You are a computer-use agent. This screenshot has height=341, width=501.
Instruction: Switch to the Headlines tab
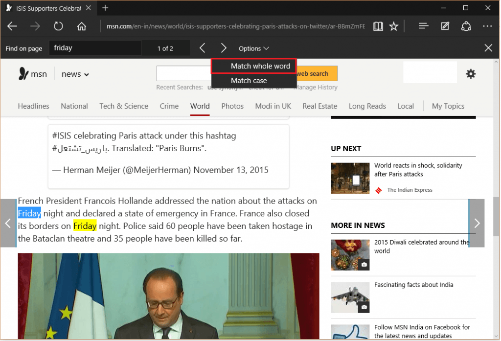(33, 106)
